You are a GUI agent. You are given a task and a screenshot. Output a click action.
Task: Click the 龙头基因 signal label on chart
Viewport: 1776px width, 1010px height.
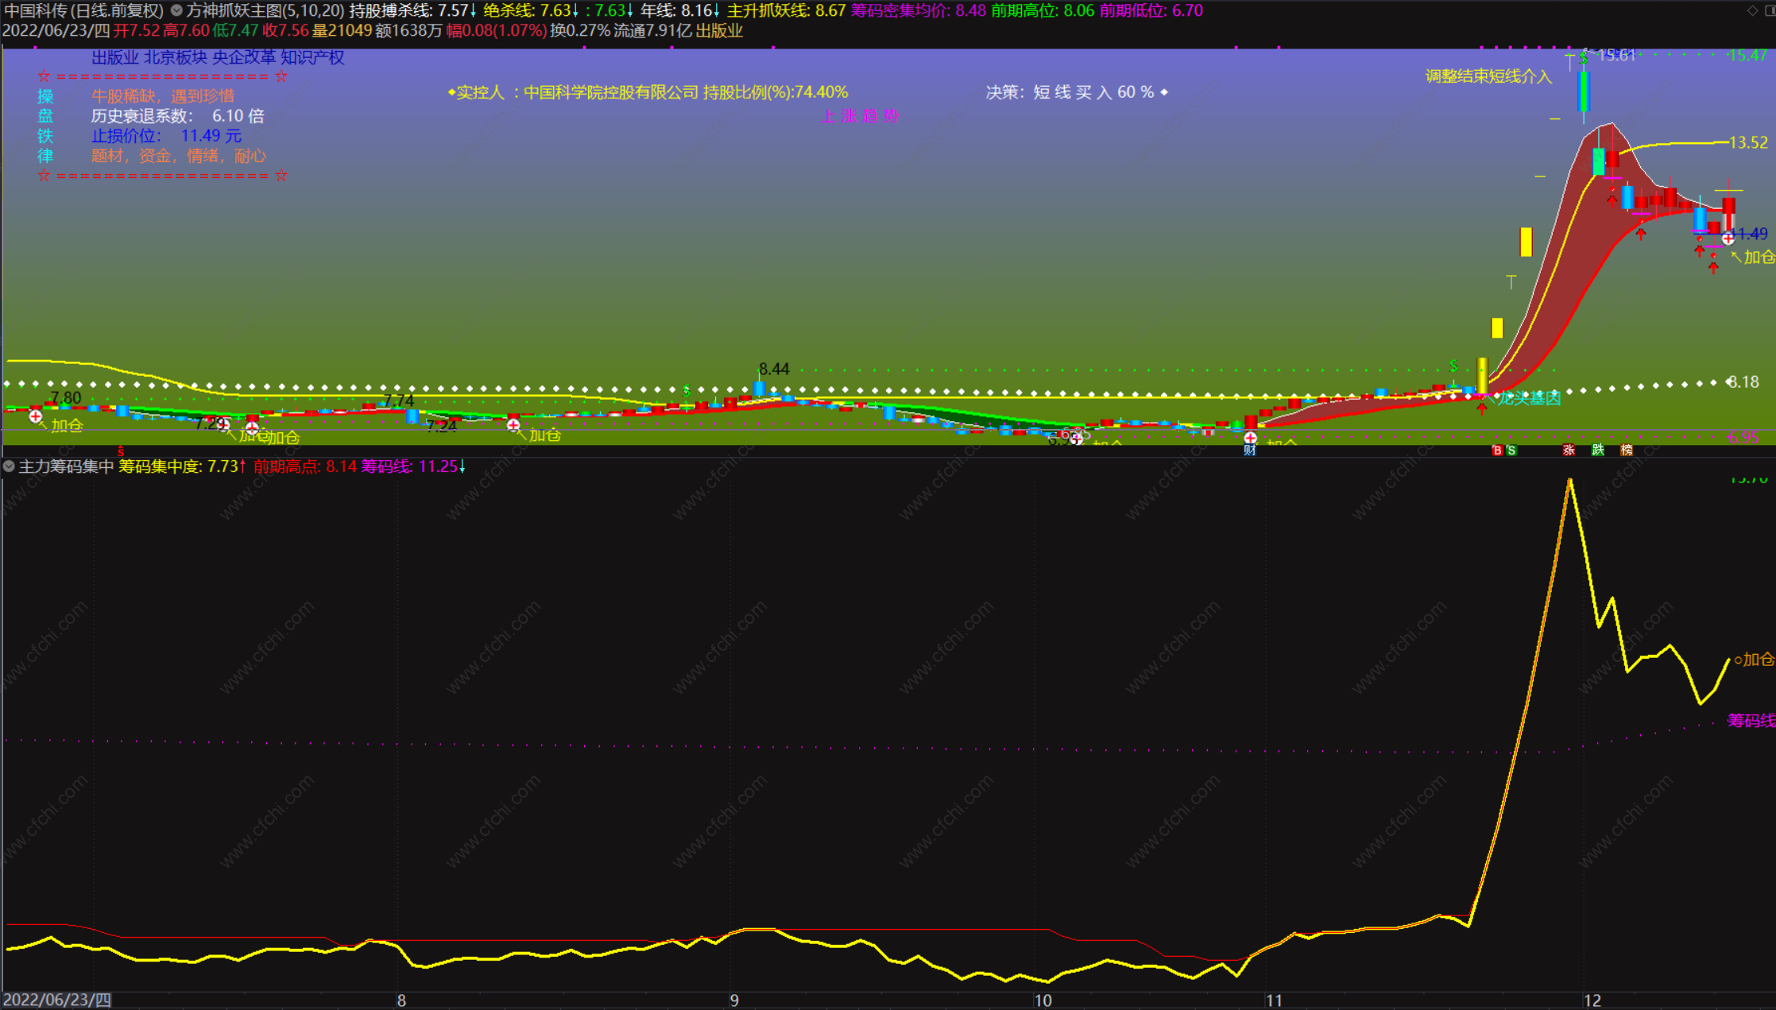click(x=1529, y=398)
